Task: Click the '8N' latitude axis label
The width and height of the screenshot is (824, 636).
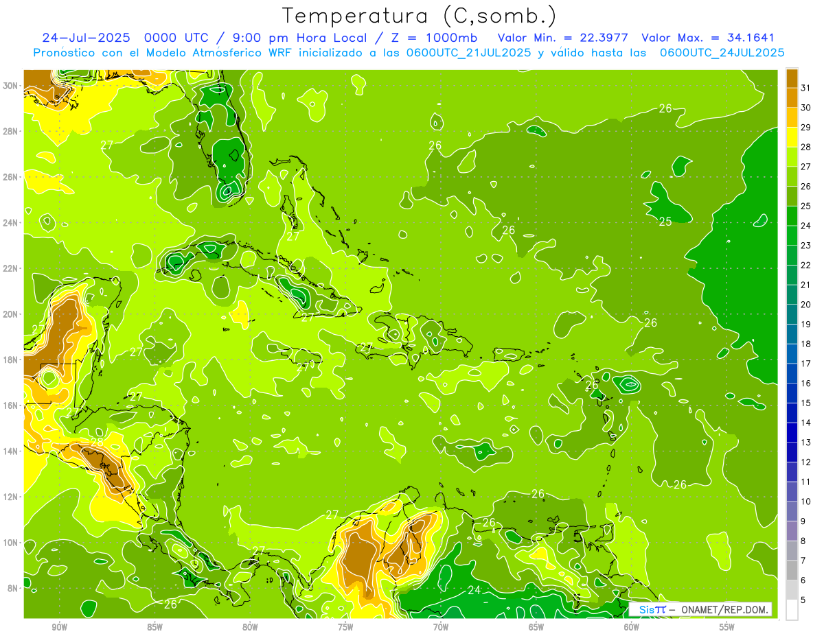Action: click(14, 588)
